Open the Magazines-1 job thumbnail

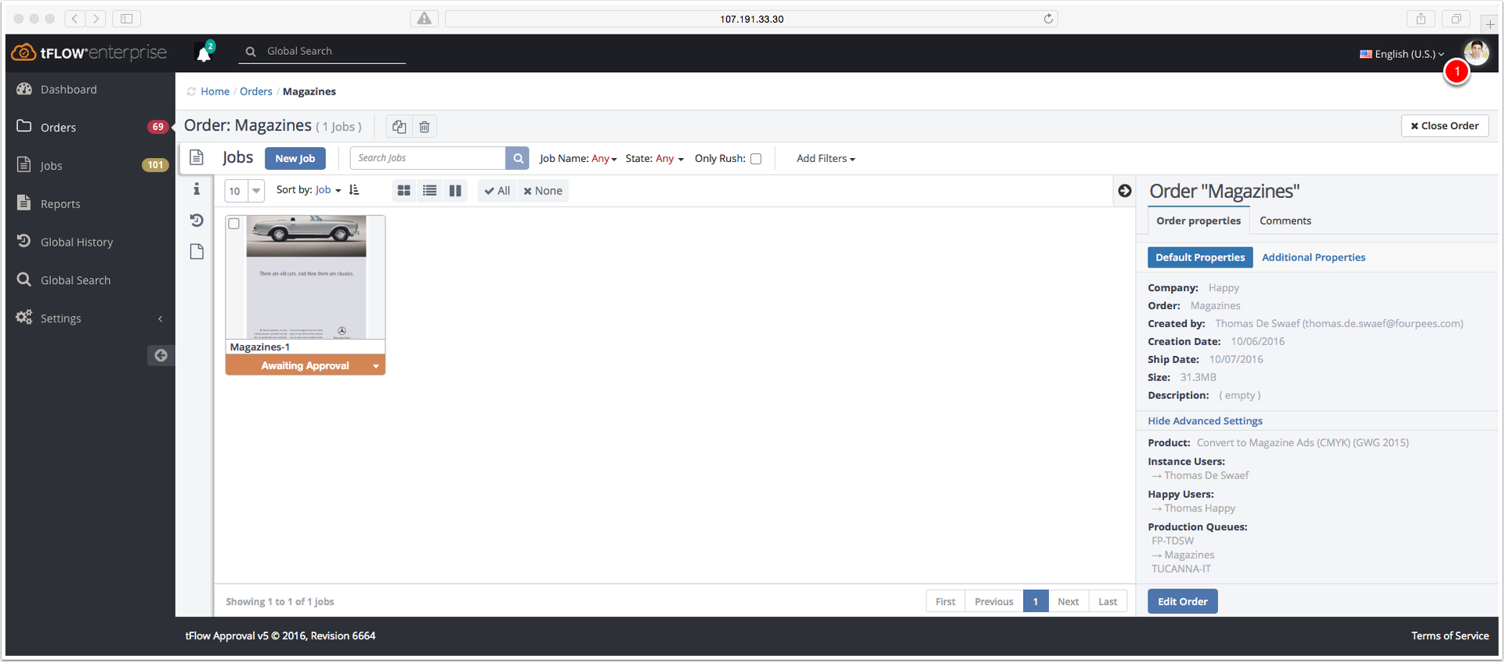pyautogui.click(x=306, y=277)
